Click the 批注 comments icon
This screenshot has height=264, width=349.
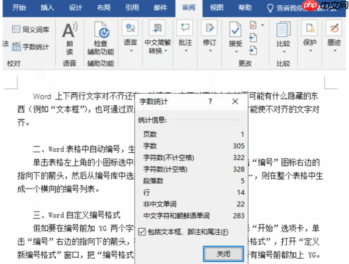185,28
